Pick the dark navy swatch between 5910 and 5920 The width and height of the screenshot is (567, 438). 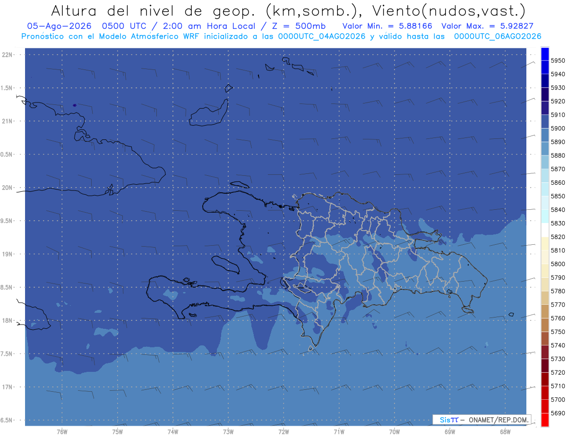click(545, 108)
